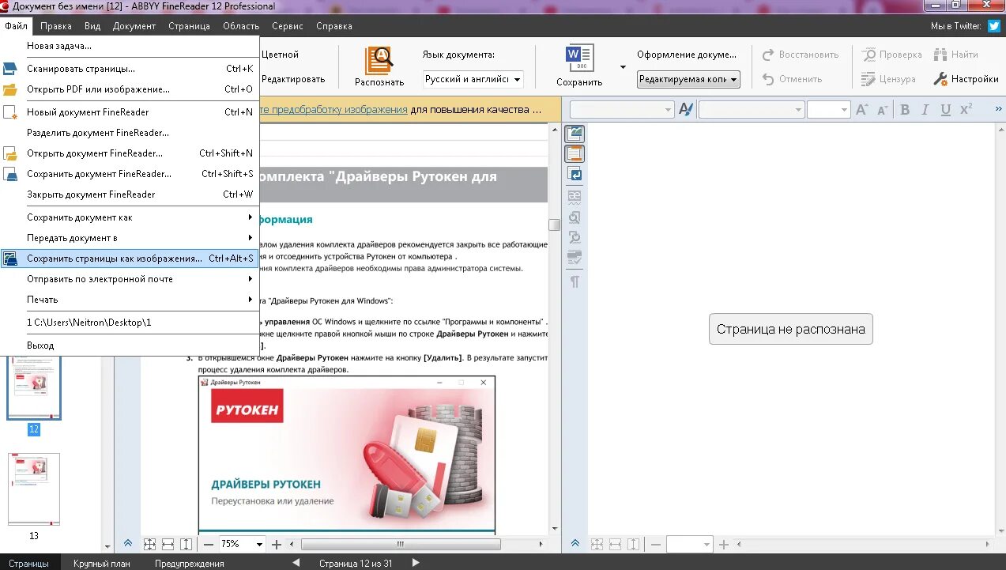Click the style editor A-with-brush icon
Viewport: 1006px width, 570px height.
tap(685, 109)
